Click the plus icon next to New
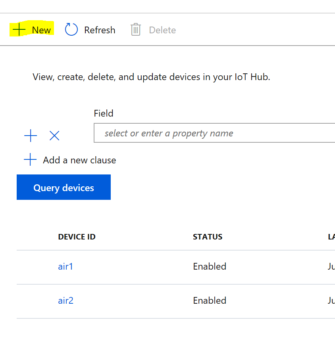 click(19, 30)
